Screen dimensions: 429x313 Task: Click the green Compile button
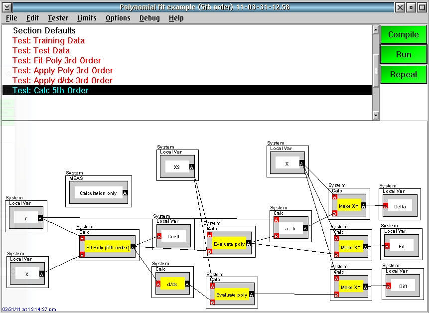(x=403, y=34)
